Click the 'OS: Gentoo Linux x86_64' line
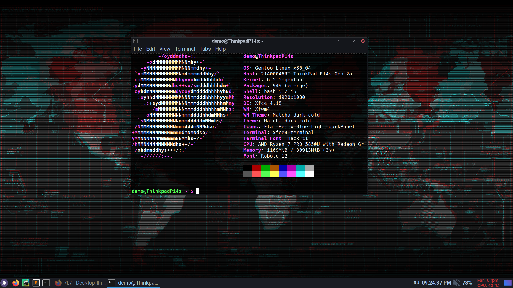 pyautogui.click(x=277, y=68)
